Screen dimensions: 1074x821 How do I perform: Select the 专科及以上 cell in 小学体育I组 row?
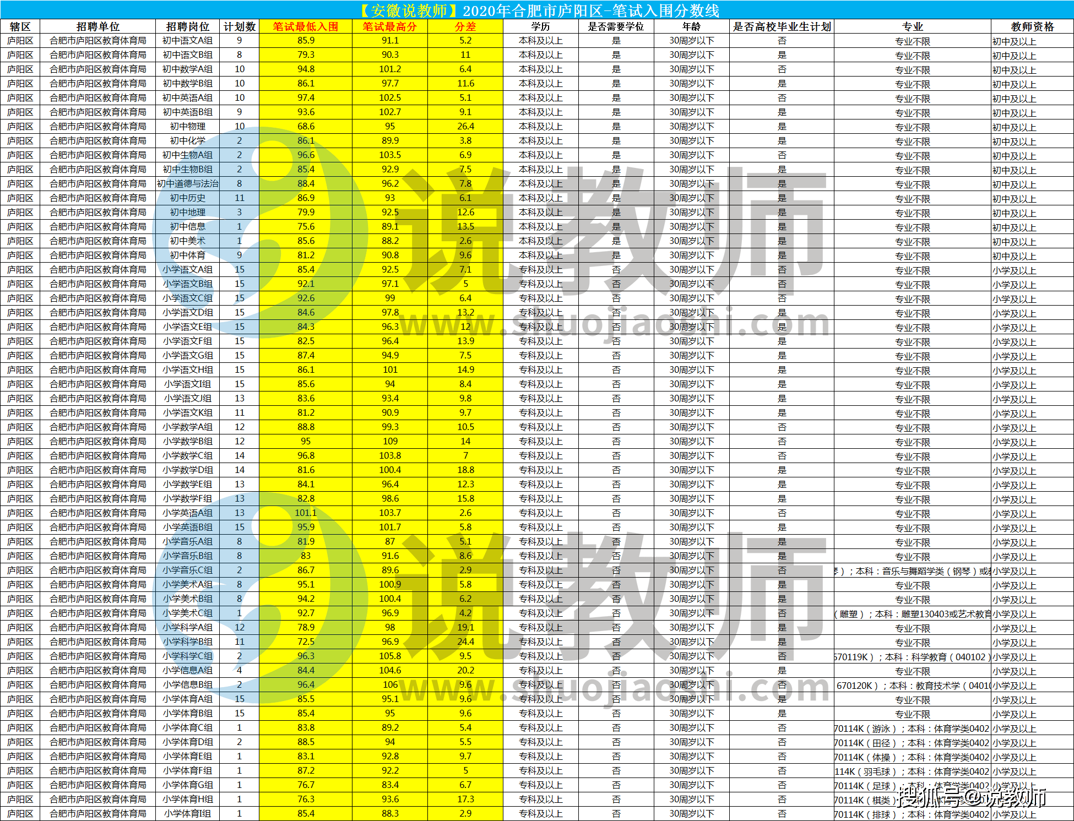[541, 813]
